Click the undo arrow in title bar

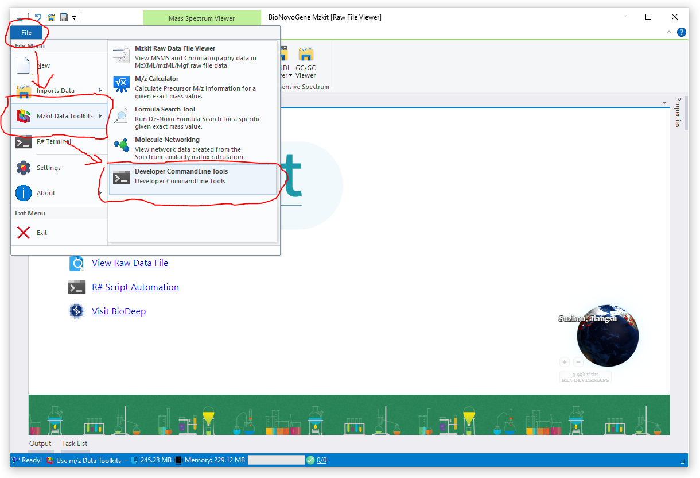click(38, 17)
